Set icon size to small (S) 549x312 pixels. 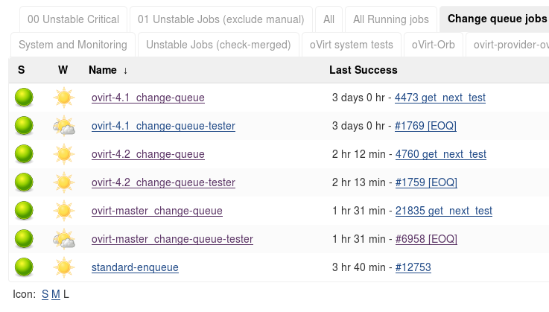(45, 294)
